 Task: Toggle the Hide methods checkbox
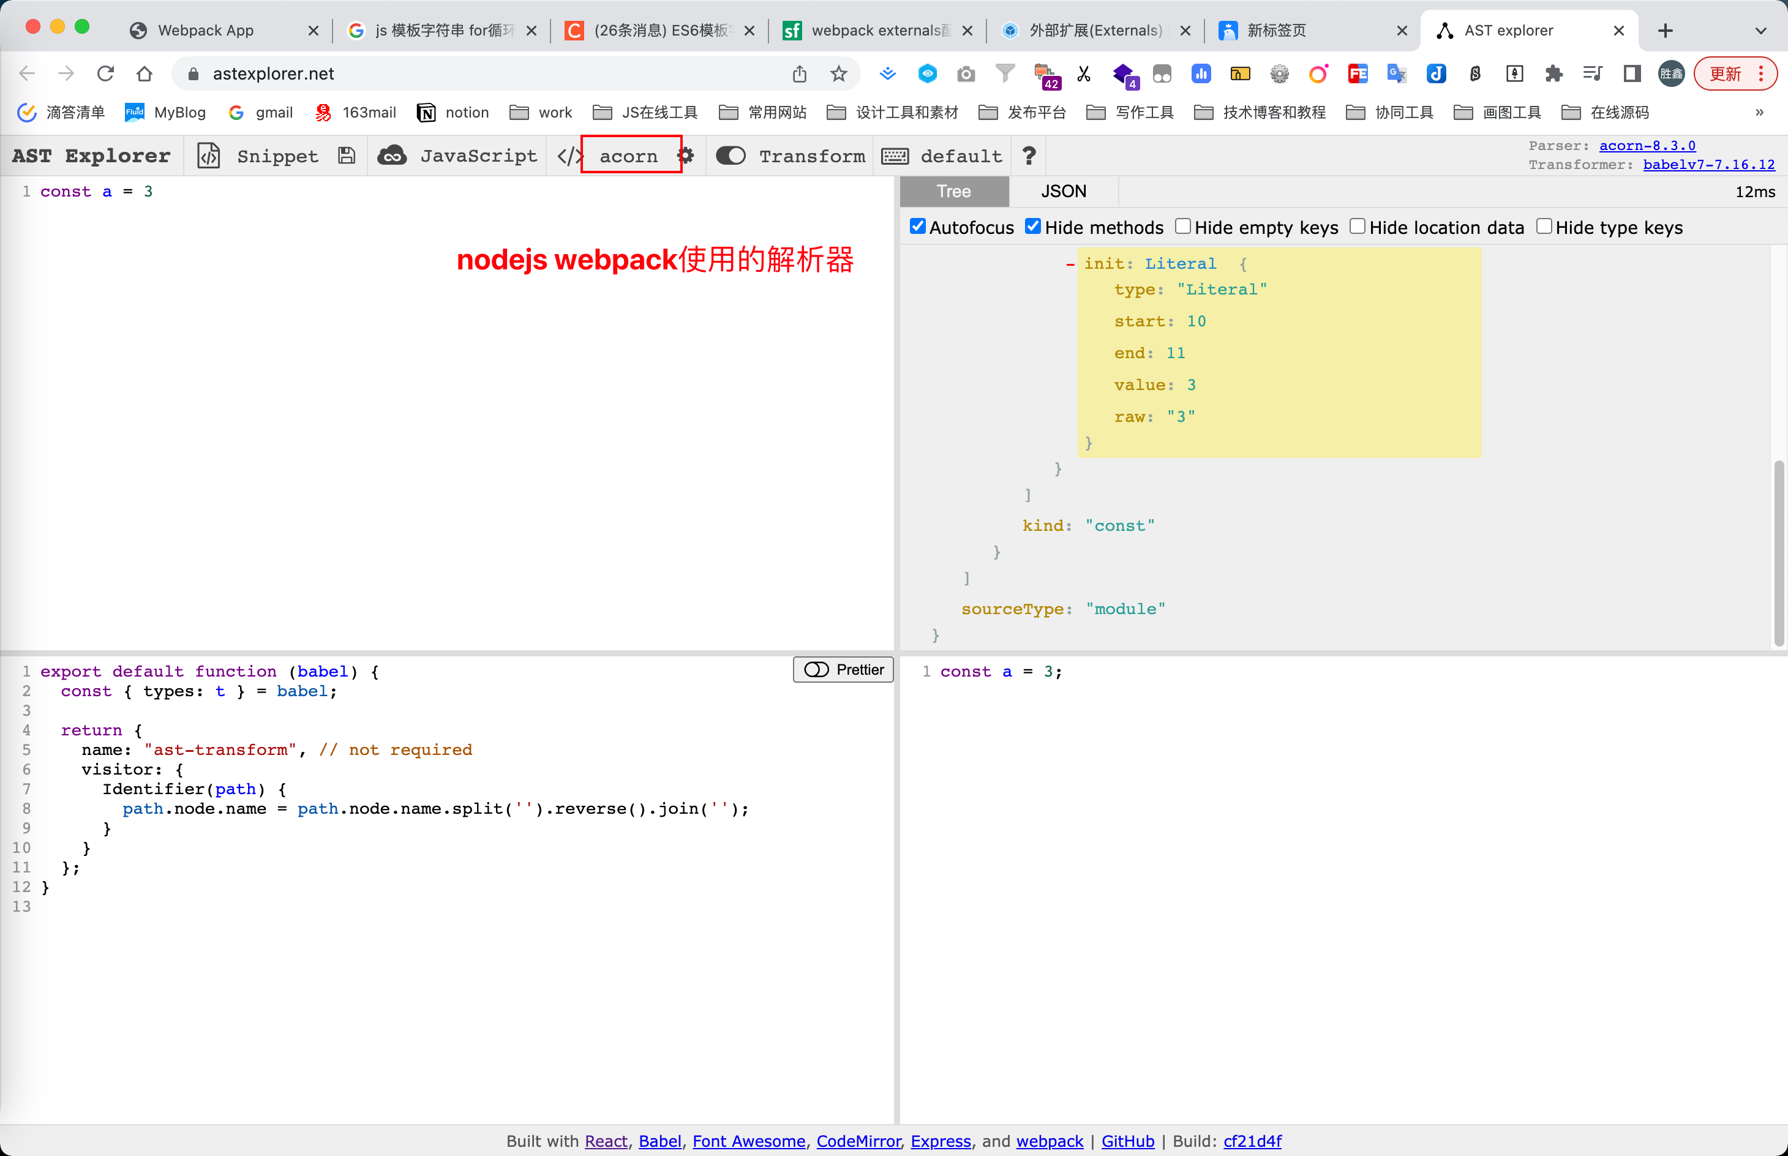(1035, 225)
